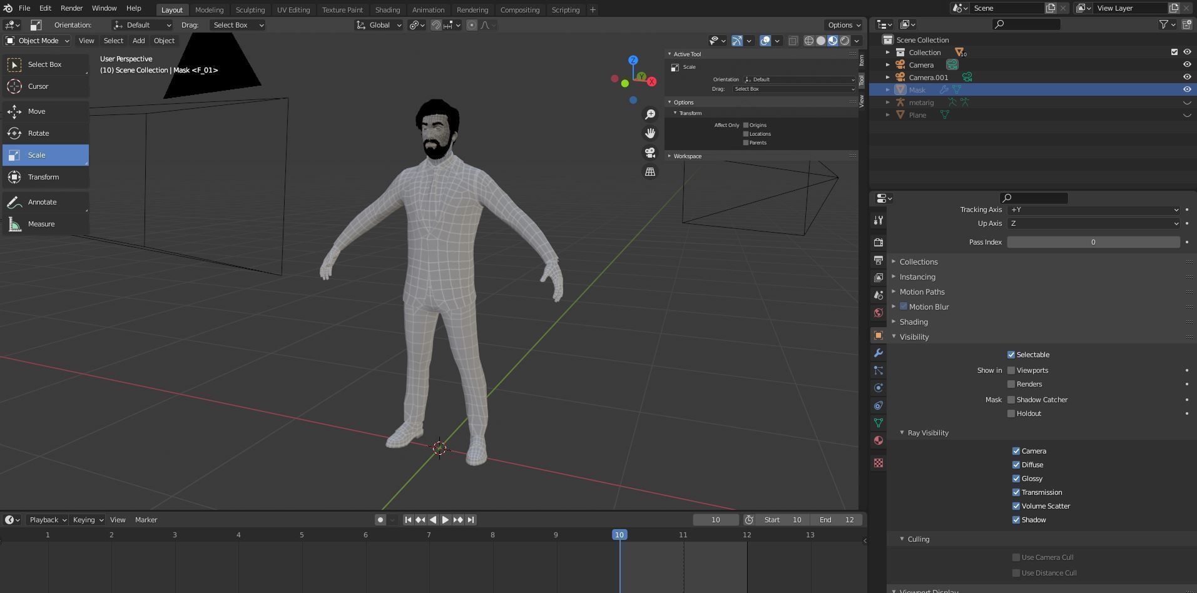Select the Annotate tool

coord(46,202)
